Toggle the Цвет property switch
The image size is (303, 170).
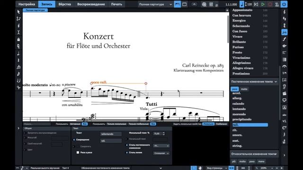(x=25, y=150)
